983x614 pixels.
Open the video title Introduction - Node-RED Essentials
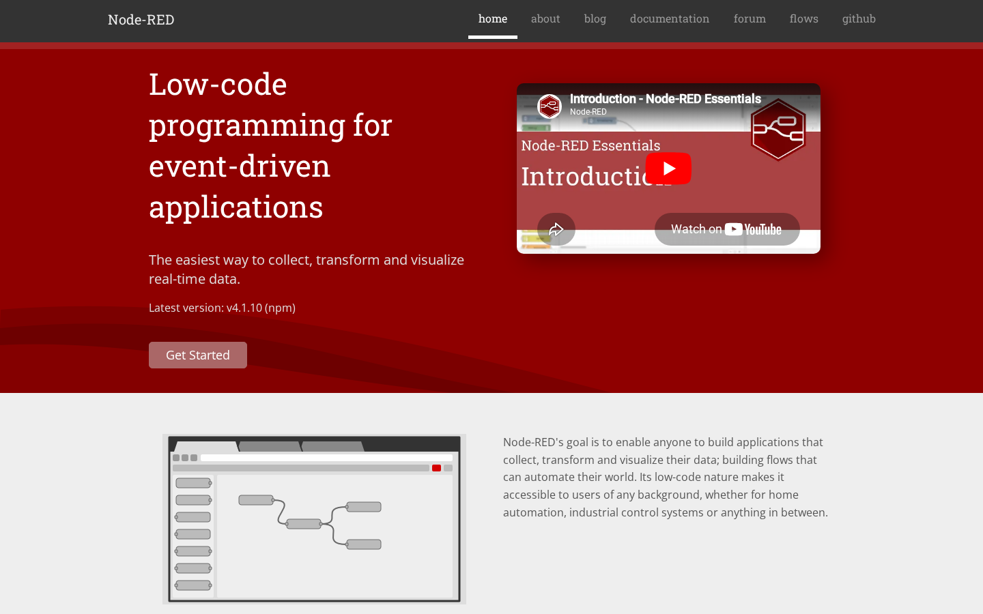click(x=666, y=99)
